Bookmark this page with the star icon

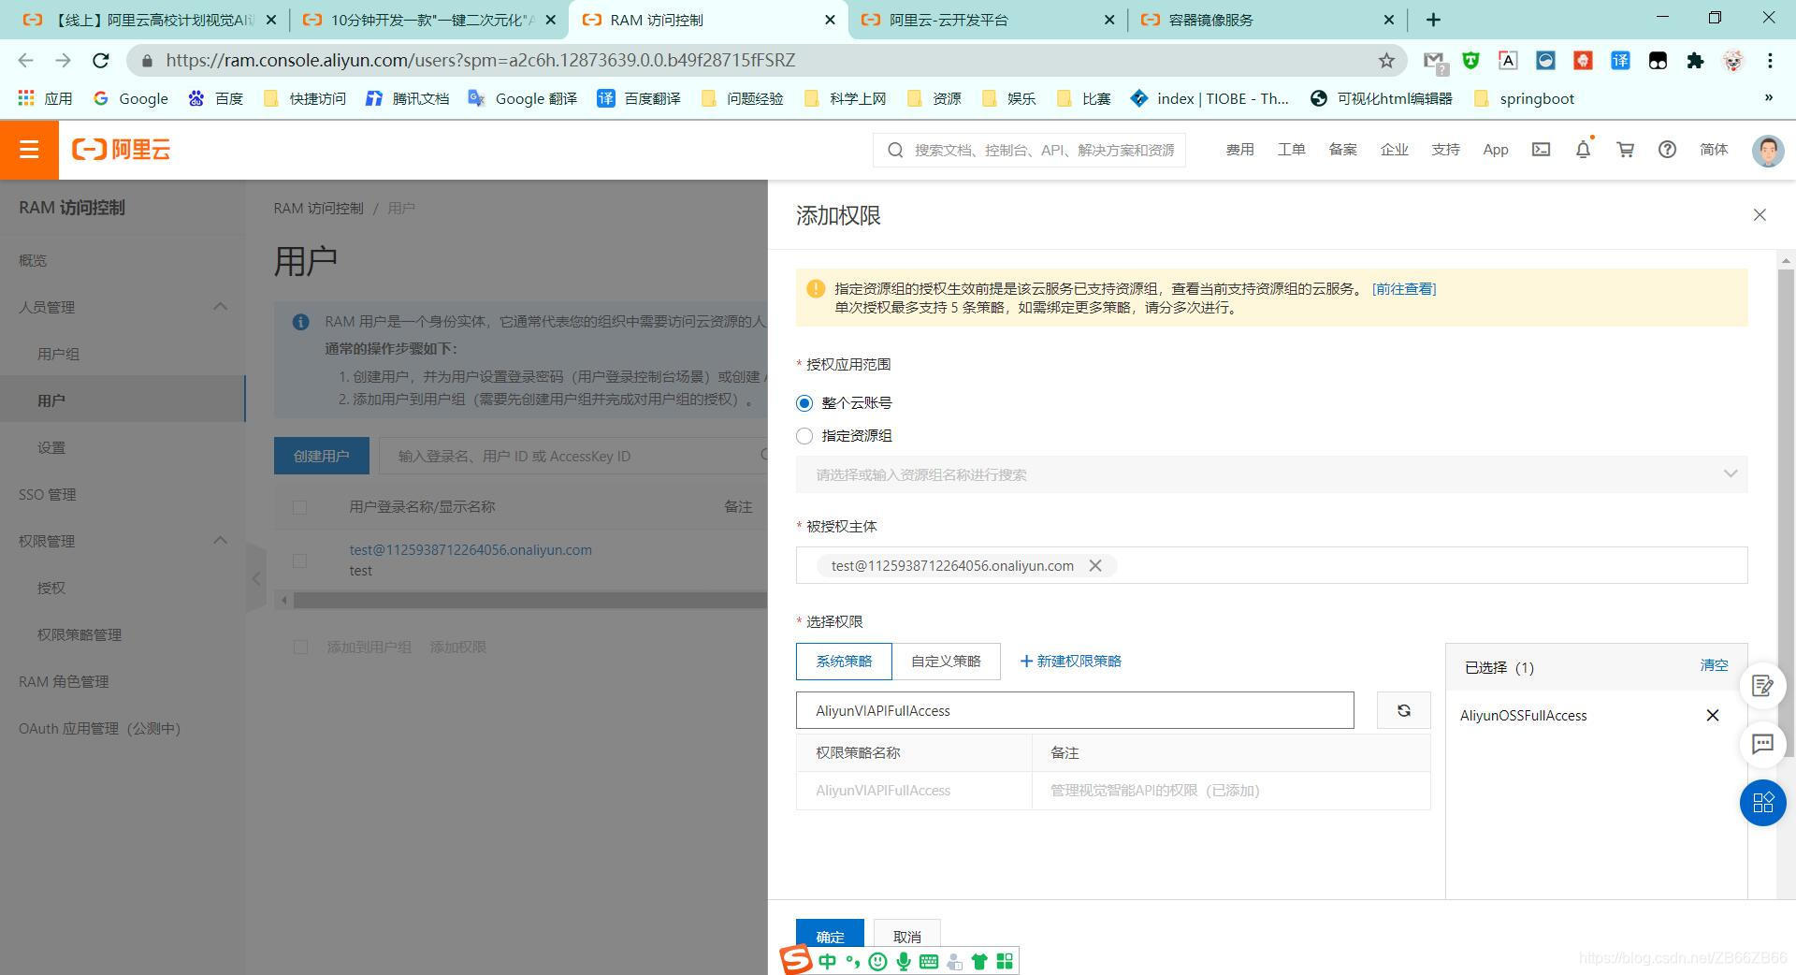(1386, 61)
